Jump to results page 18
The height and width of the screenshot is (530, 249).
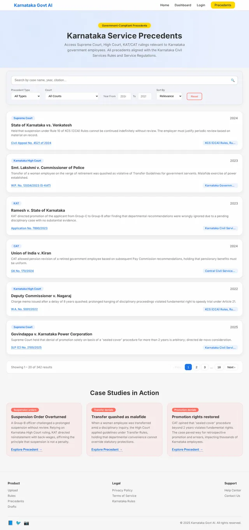pos(219,367)
